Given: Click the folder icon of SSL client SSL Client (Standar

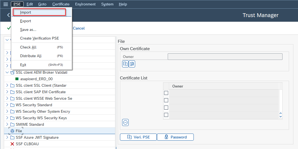Looking at the screenshot, I should 12,85.
